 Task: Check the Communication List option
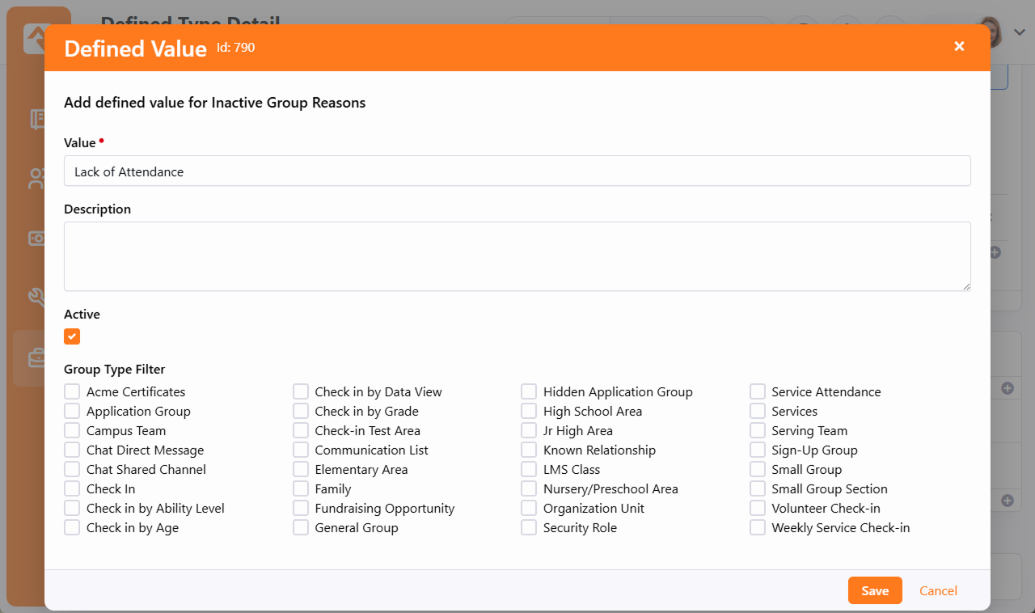click(x=301, y=450)
